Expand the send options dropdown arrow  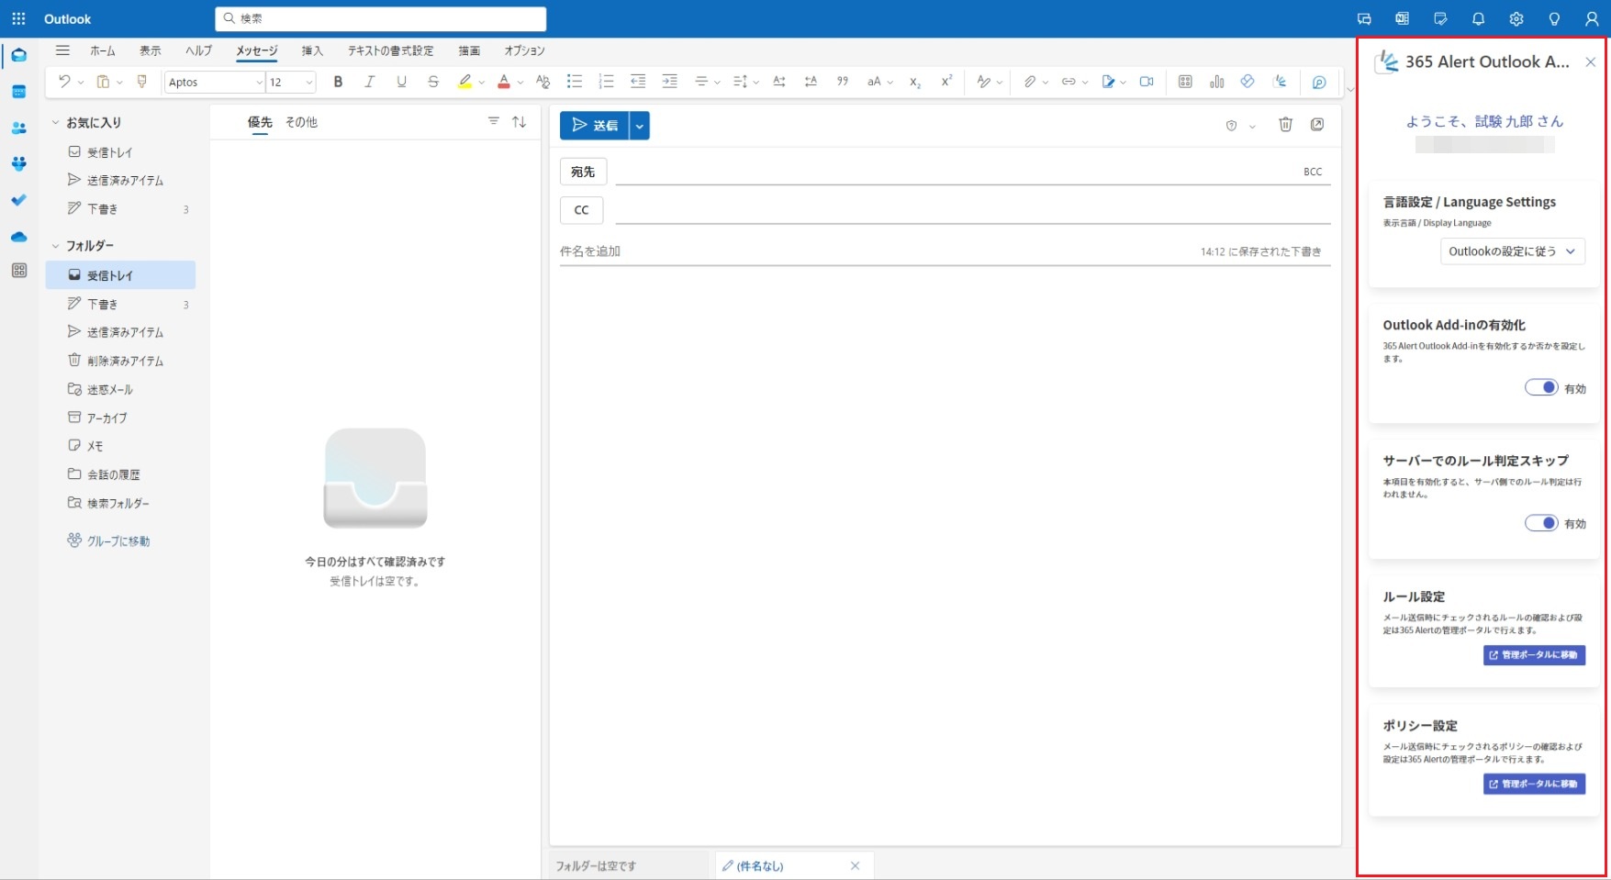click(640, 126)
